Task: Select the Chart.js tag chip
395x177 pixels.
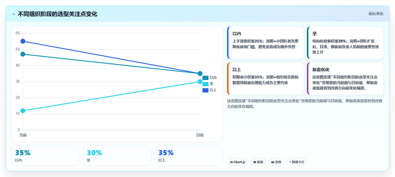Action: tap(238, 162)
